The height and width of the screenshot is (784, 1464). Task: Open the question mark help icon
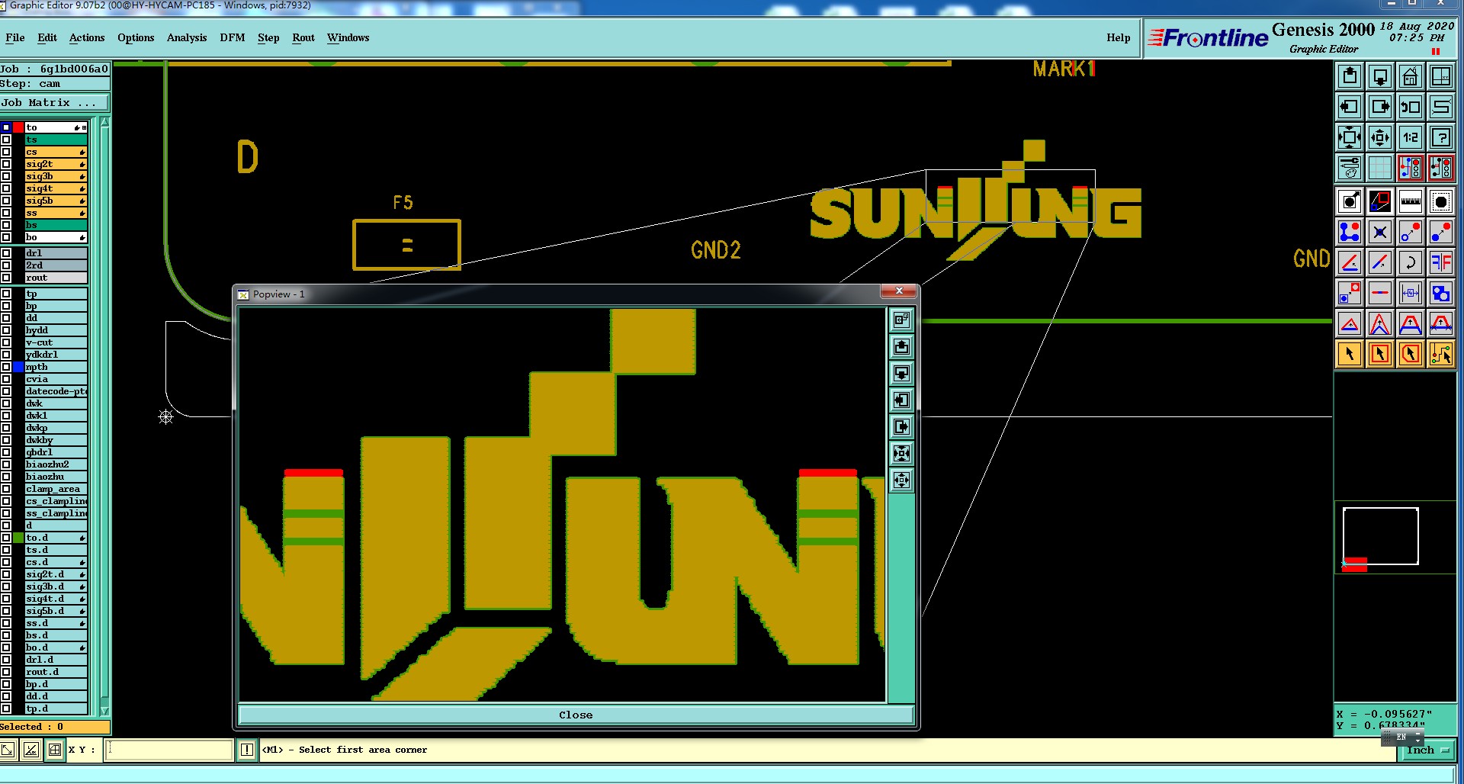(1441, 137)
